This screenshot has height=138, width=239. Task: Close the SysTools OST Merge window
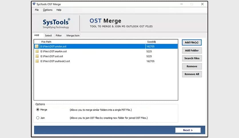tap(202, 4)
